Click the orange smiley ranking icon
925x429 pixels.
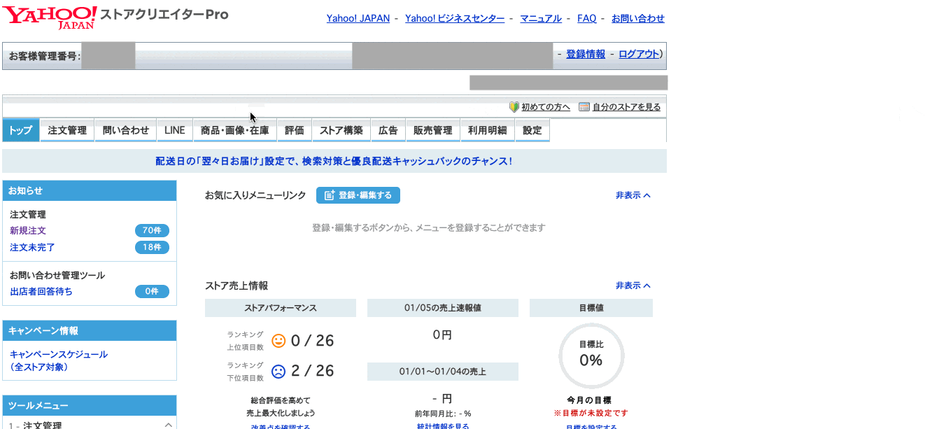click(278, 341)
